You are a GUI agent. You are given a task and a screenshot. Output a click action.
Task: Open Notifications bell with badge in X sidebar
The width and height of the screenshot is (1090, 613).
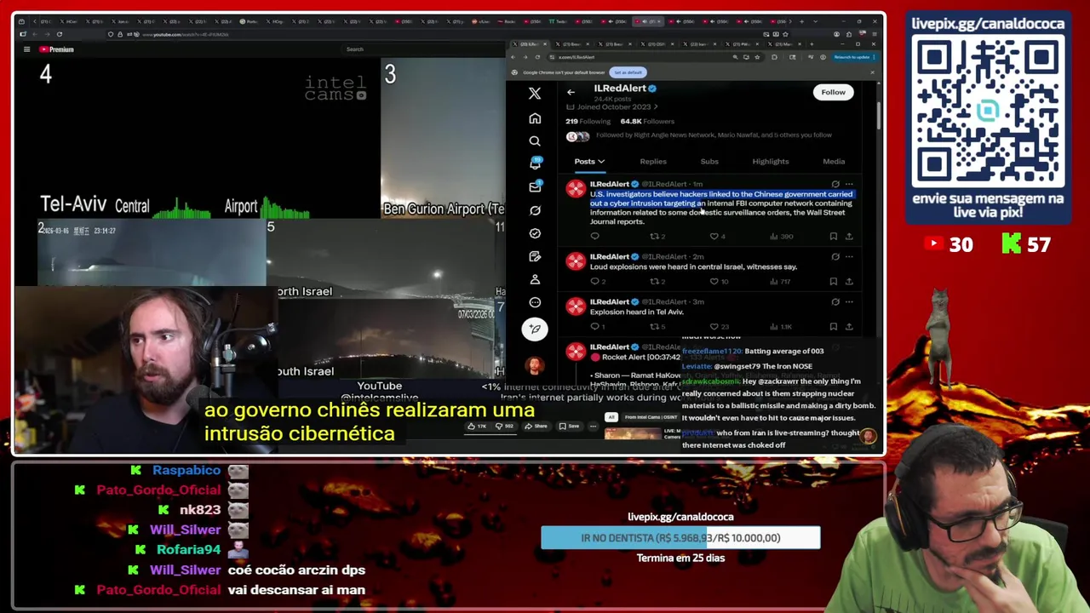coord(535,163)
